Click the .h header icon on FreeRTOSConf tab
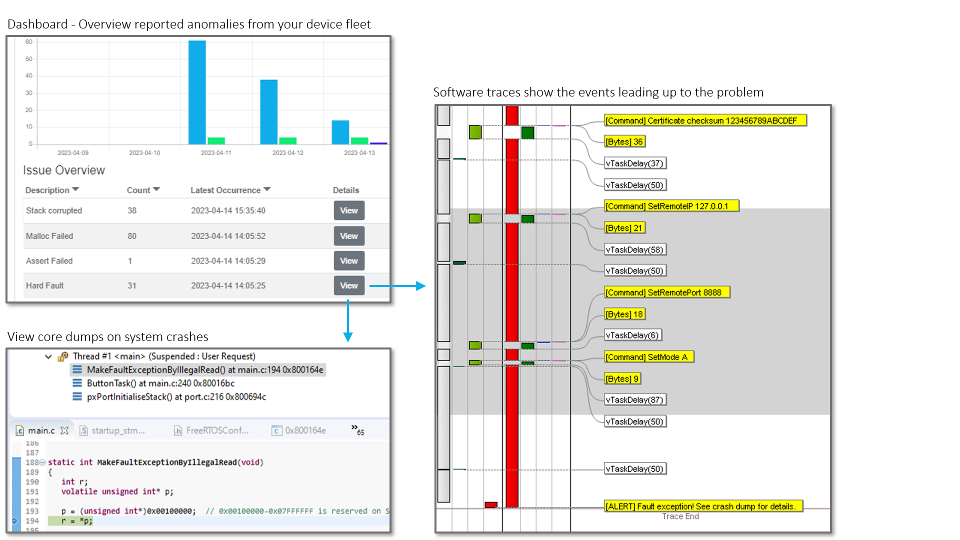Image resolution: width=960 pixels, height=540 pixels. coord(178,430)
